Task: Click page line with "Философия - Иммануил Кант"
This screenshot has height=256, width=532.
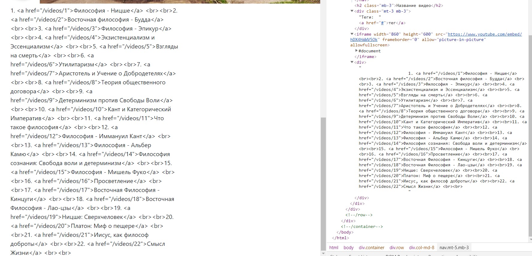Action: [x=90, y=136]
